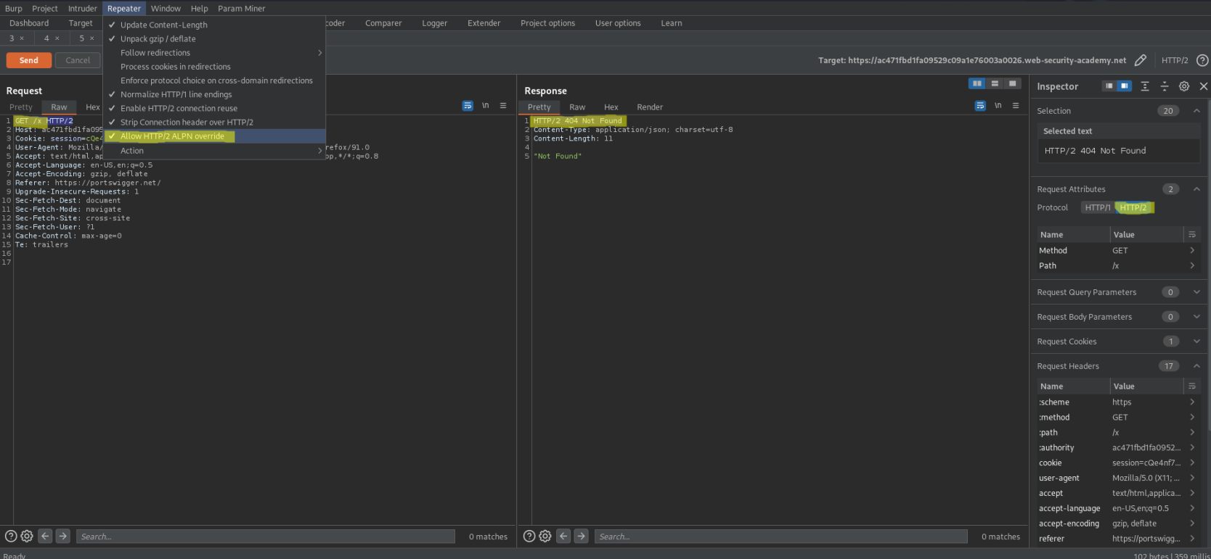
Task: Open Request Headers table options icon
Action: point(1191,386)
